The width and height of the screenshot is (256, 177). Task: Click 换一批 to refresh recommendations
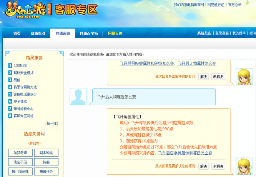pyautogui.click(x=52, y=124)
